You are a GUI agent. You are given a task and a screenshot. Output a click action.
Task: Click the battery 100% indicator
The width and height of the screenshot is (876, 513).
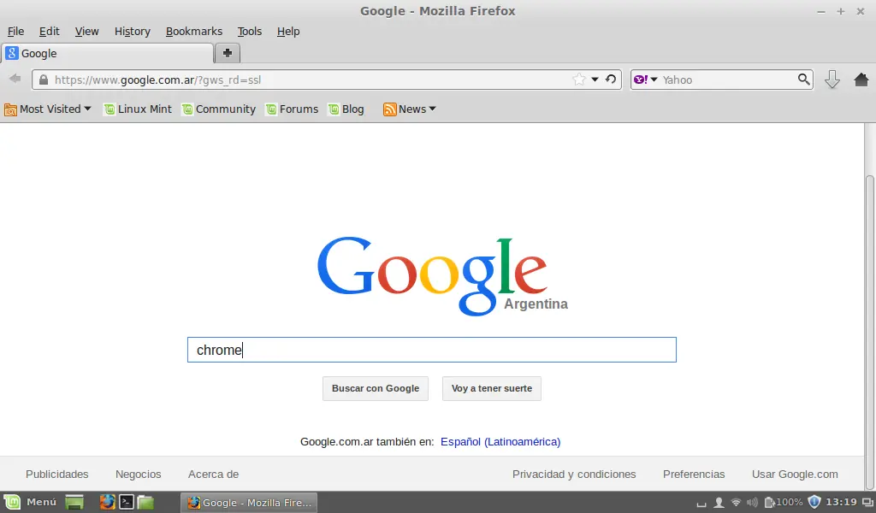[784, 503]
